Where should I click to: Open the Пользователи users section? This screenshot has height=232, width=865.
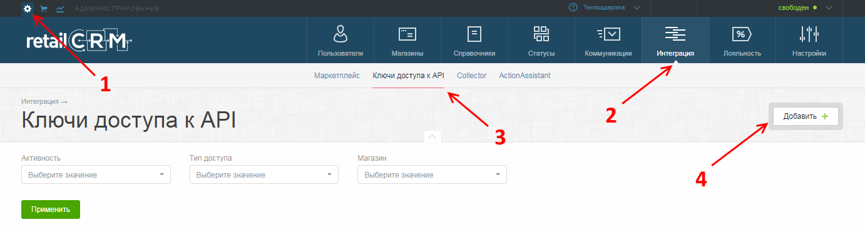click(340, 41)
